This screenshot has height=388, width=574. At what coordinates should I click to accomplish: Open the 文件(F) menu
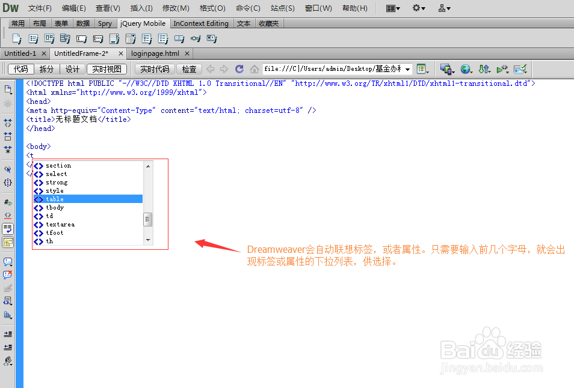tap(40, 8)
